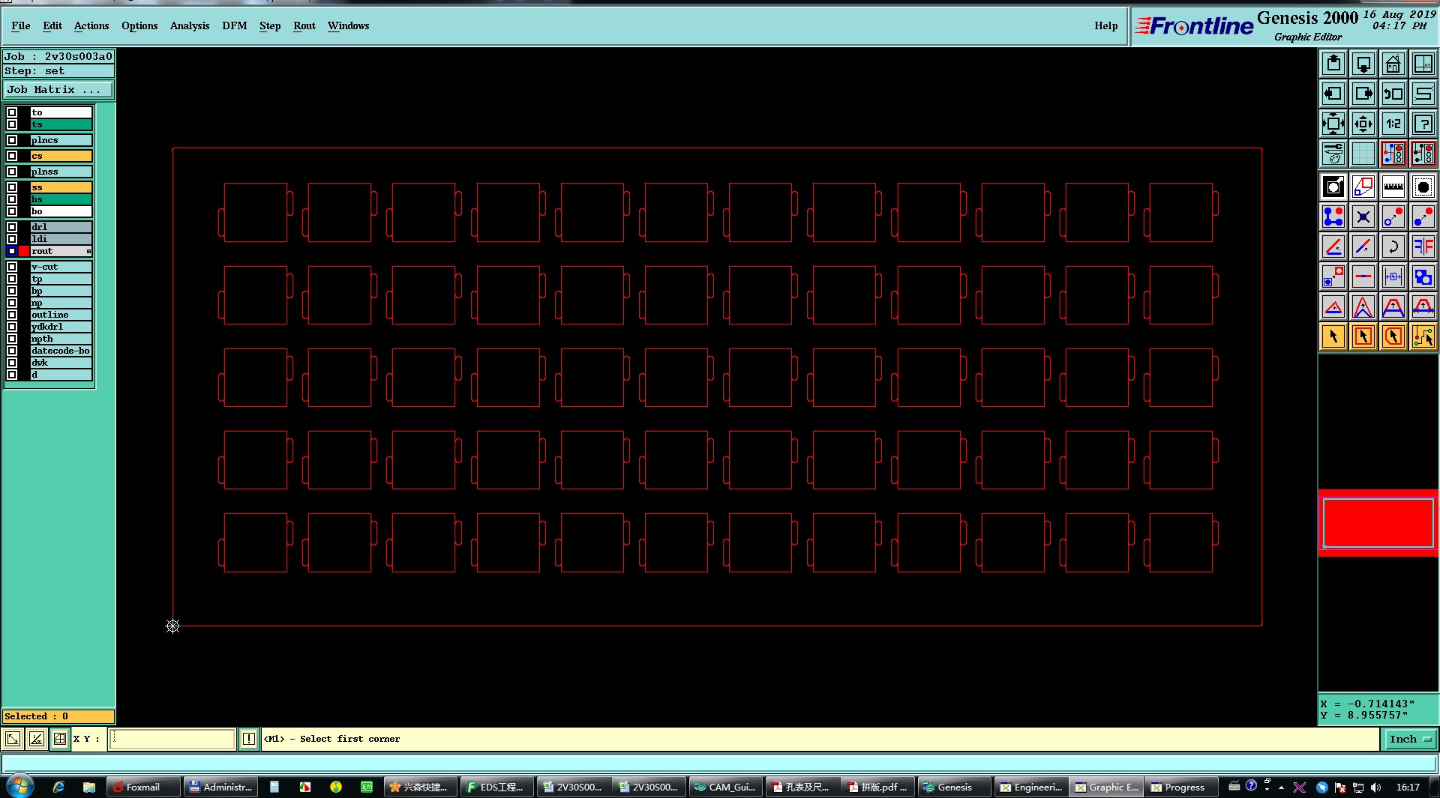Select the polygon-area arrow select tool
The width and height of the screenshot is (1440, 798).
click(1393, 336)
